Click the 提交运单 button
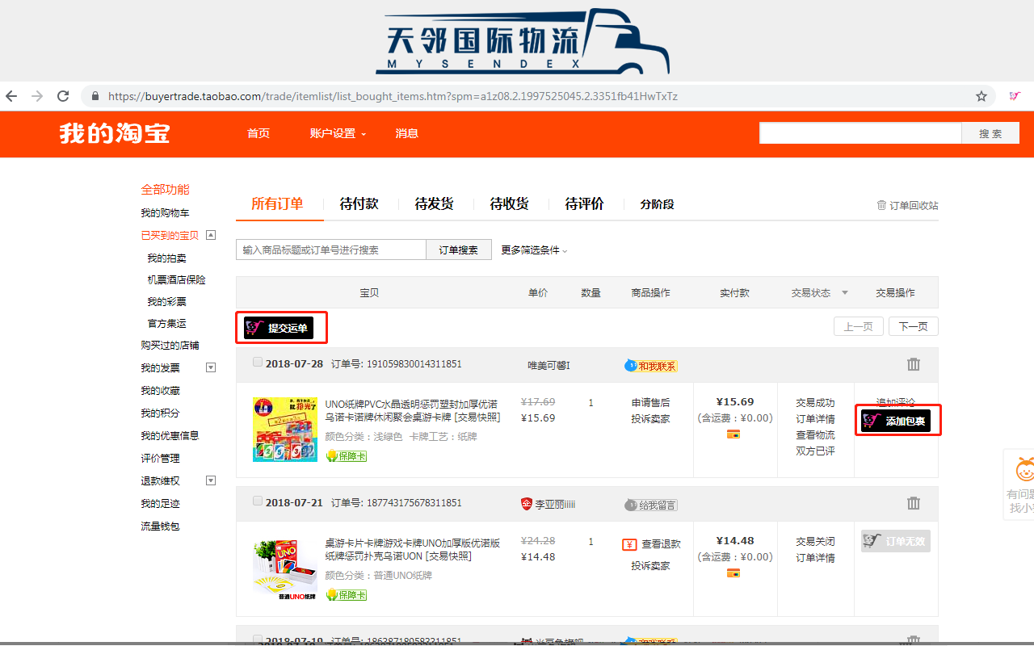The image size is (1034, 646). 280,328
